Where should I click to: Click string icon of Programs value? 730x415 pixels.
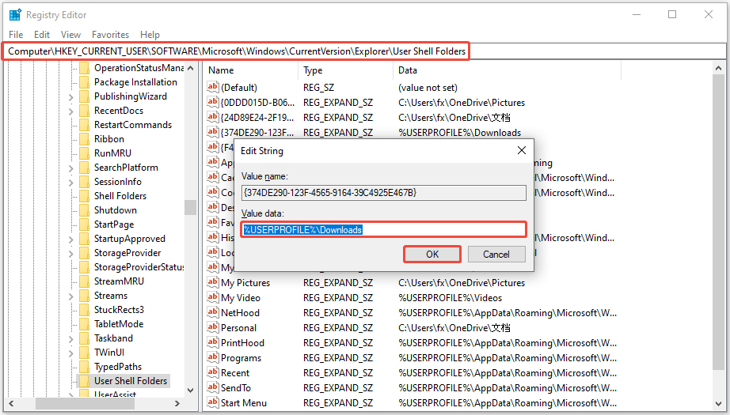tap(213, 357)
